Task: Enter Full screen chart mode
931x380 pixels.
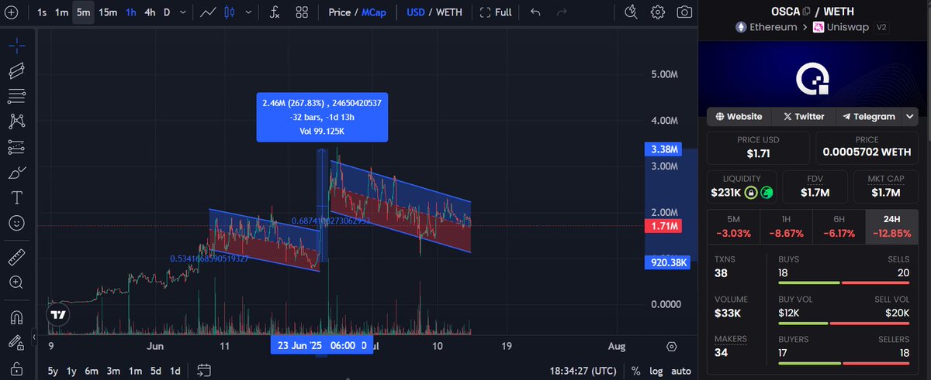Action: tap(496, 12)
